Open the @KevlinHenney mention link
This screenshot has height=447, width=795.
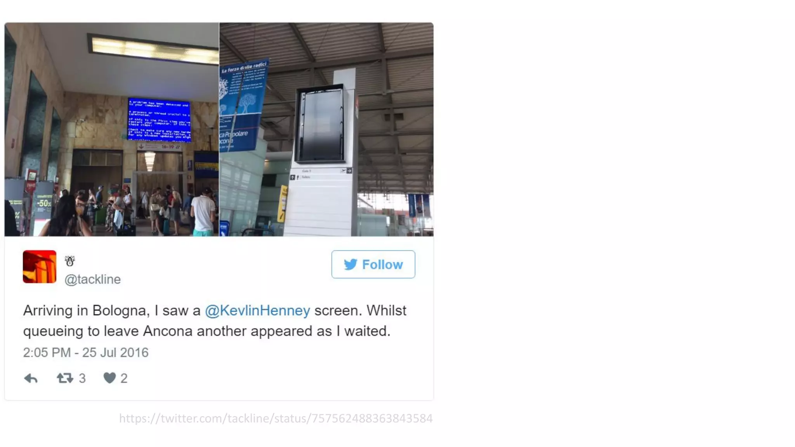[257, 311]
